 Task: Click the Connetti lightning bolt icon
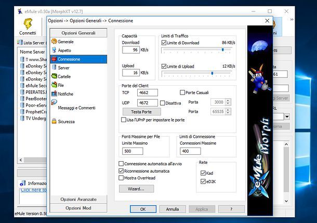[x=28, y=24]
